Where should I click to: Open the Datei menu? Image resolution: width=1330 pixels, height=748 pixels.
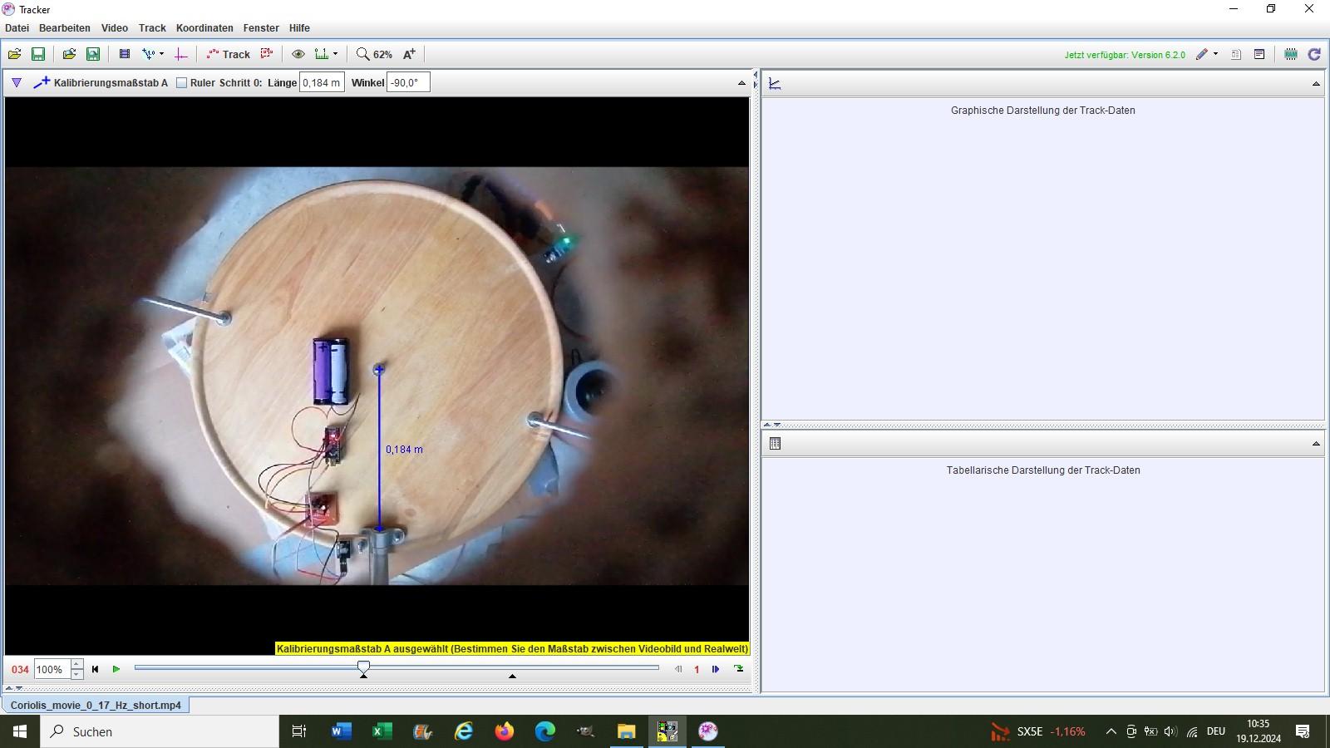[x=17, y=28]
